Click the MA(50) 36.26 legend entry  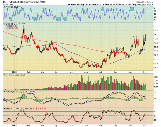11,26
